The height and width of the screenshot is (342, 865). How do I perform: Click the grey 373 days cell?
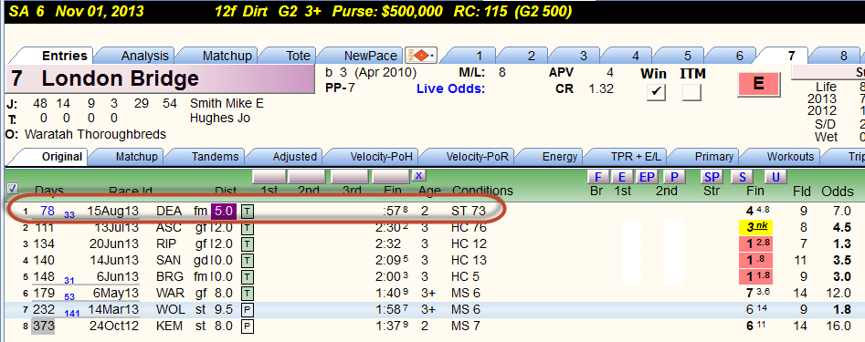[43, 326]
